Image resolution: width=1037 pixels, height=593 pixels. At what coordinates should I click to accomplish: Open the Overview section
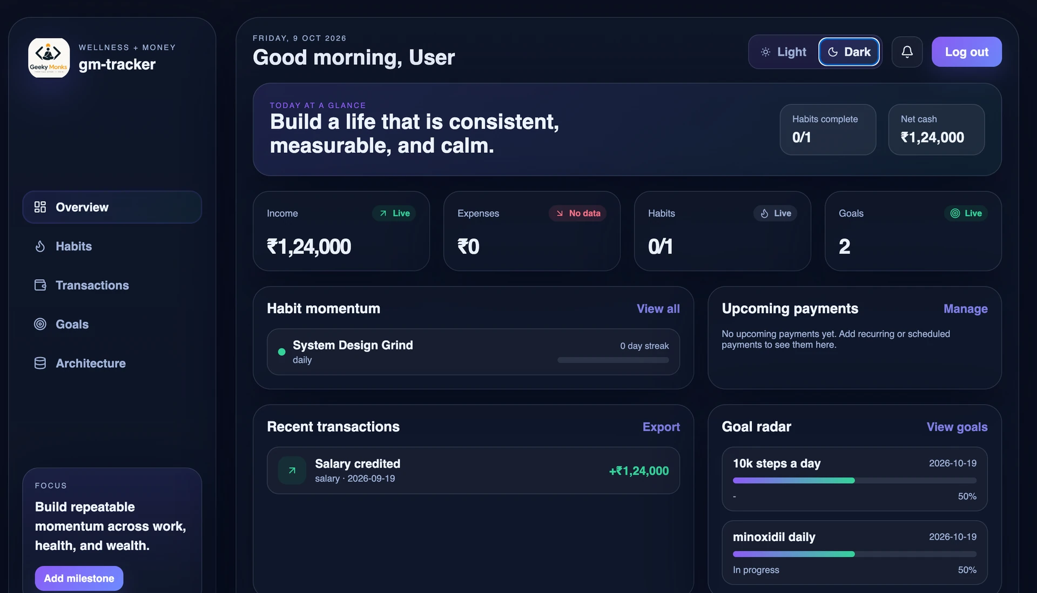[x=112, y=207]
